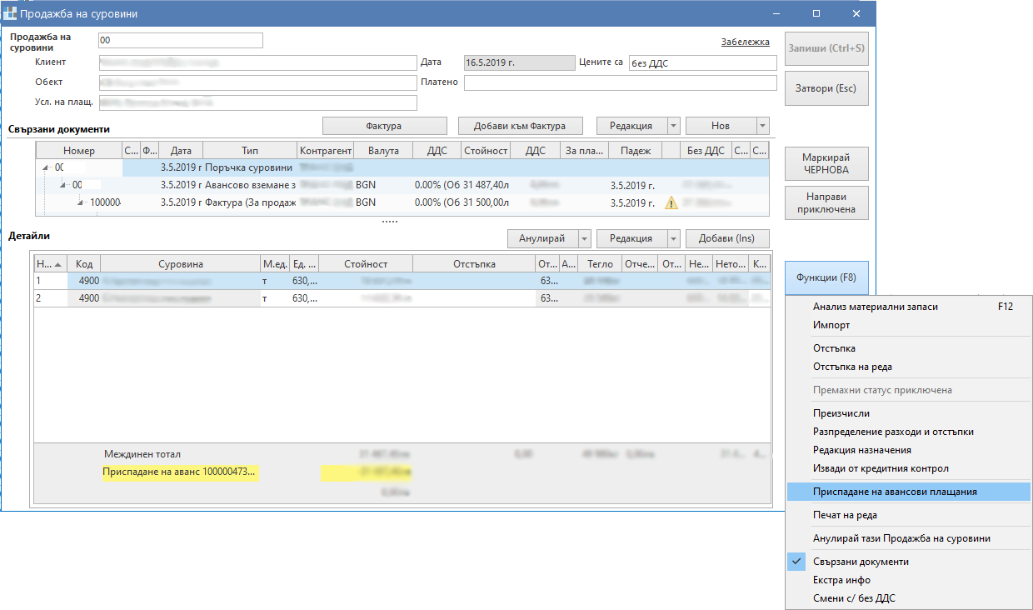Viewport: 1033px width, 610px height.
Task: Open the Забележка link
Action: [x=745, y=42]
